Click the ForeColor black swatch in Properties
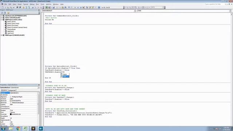This screenshot has width=233, height=131. 11,114
